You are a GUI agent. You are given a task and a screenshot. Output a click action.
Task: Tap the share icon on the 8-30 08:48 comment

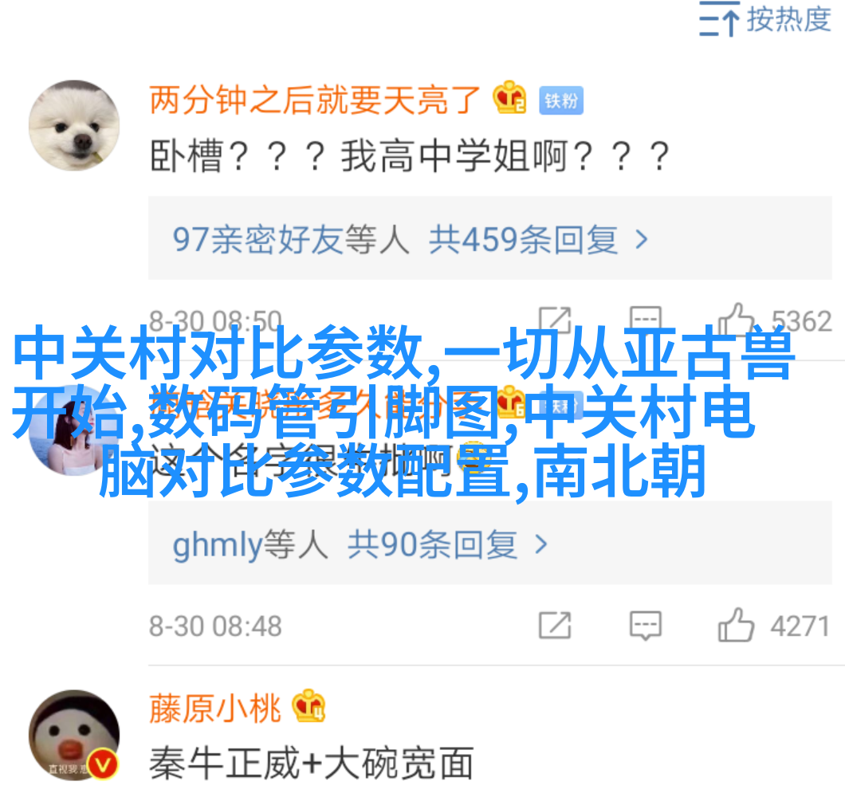(x=555, y=625)
